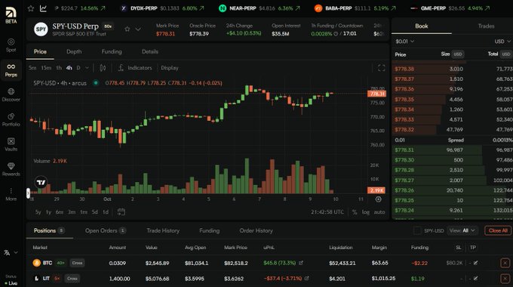Open the Trade History tab
The image size is (513, 287).
coord(163,230)
